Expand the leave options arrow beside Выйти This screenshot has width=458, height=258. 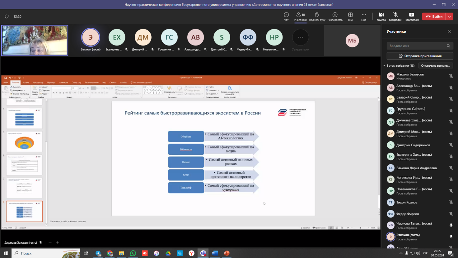(x=450, y=16)
